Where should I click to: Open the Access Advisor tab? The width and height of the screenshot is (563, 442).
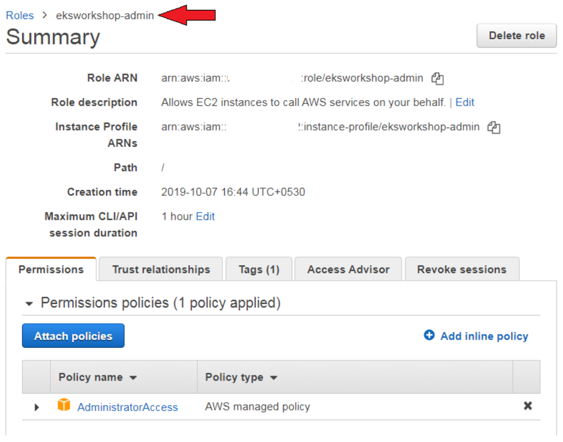pyautogui.click(x=348, y=269)
